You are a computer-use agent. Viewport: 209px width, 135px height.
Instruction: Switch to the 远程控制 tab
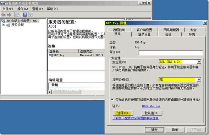tap(119, 30)
